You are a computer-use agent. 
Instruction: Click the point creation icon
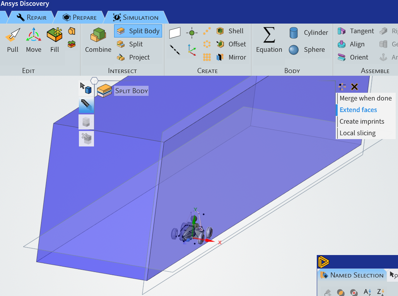(x=192, y=33)
